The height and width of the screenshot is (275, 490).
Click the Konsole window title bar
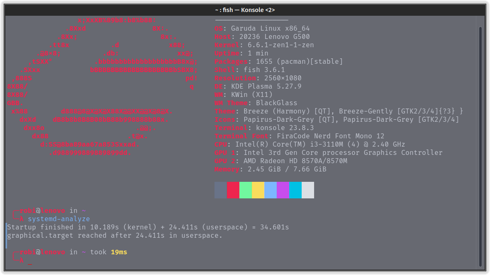[x=245, y=10]
